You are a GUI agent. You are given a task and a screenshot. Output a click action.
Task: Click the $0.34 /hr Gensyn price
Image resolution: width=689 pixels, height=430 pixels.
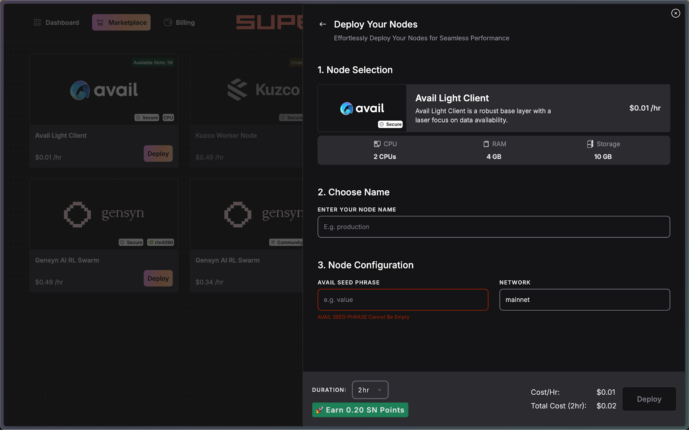(209, 282)
